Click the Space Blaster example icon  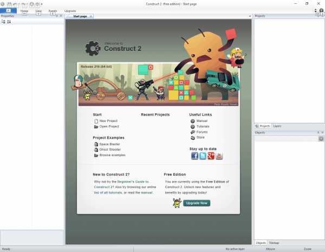[x=96, y=144]
